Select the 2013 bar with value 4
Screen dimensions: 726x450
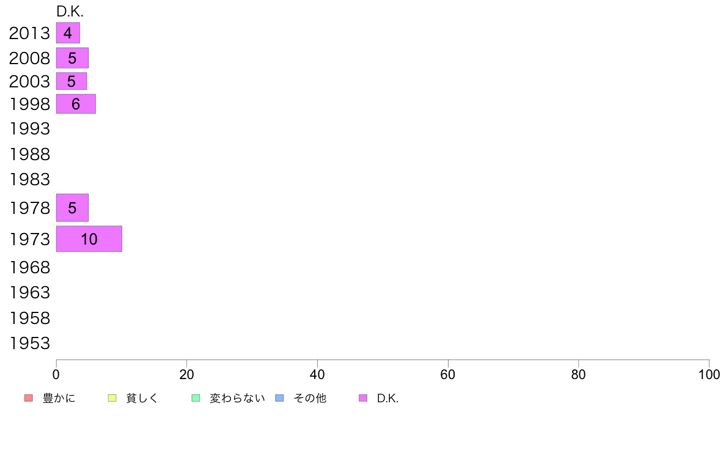(68, 33)
